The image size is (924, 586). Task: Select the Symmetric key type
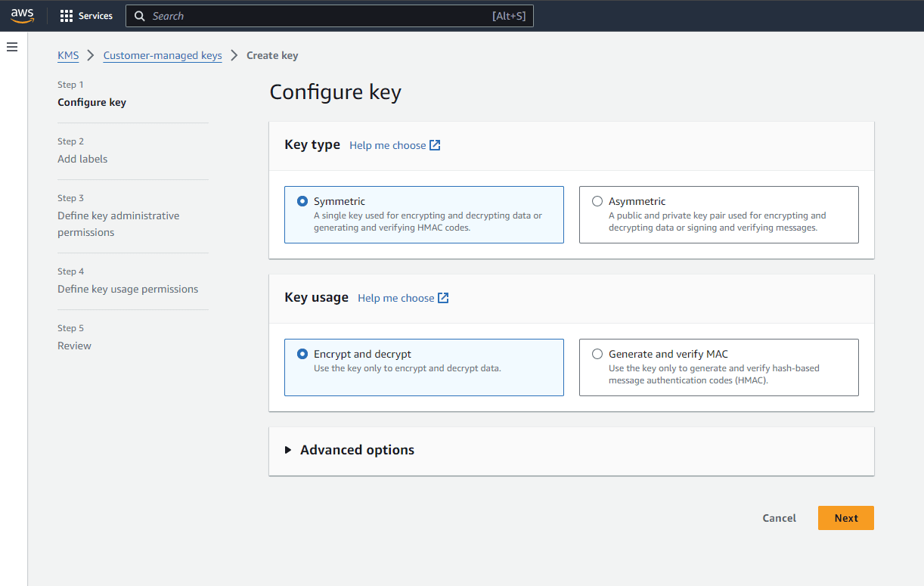(302, 201)
